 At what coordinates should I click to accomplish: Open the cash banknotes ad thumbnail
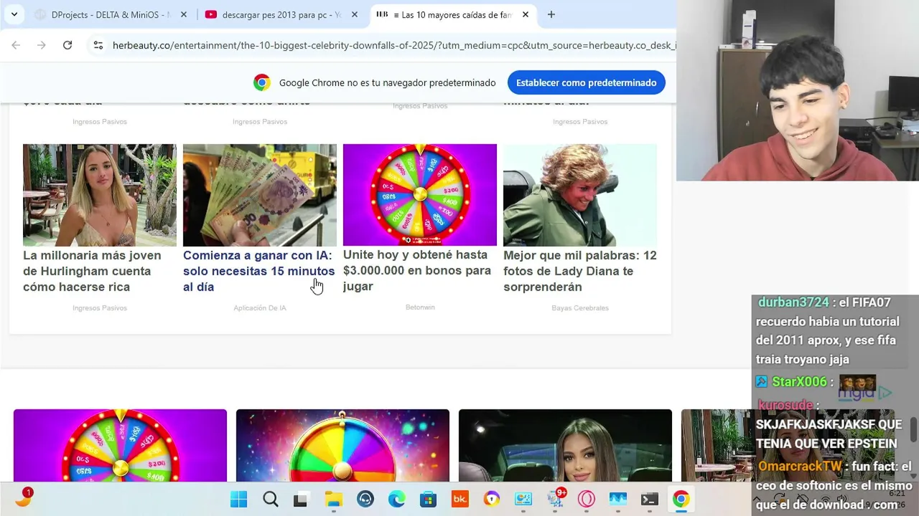pos(260,195)
